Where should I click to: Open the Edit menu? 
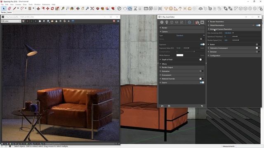[x=7, y=5]
